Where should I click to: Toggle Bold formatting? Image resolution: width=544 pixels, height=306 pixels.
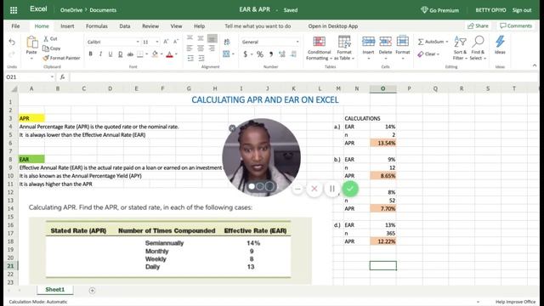pos(91,54)
